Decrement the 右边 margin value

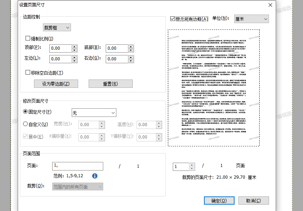pos(131,60)
